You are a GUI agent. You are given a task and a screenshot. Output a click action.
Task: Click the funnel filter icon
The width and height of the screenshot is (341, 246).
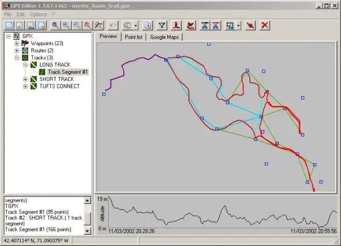click(x=162, y=26)
